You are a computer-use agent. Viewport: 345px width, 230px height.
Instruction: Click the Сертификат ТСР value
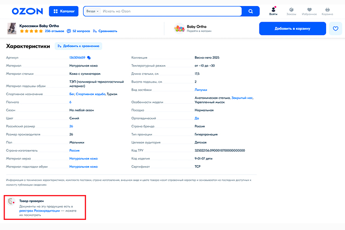[x=197, y=167]
